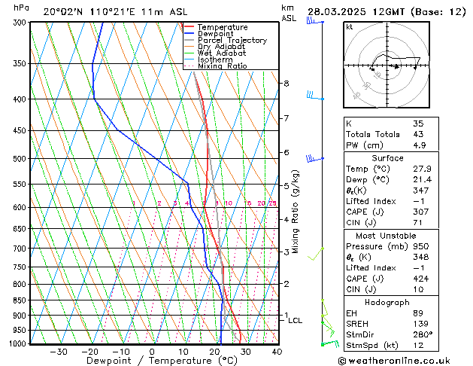Click the surface Temp value 27.9
Image resolution: width=473 pixels, height=366 pixels.
click(x=422, y=169)
